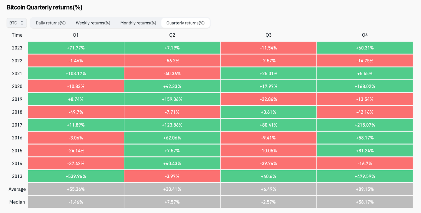
Task: Click the +81.24% cell for 2015 Q4
Action: pyautogui.click(x=365, y=151)
